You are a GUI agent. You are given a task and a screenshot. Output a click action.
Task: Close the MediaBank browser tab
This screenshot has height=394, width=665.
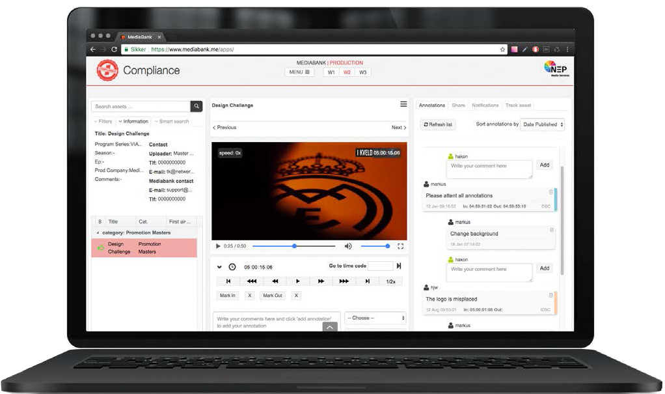(x=159, y=37)
